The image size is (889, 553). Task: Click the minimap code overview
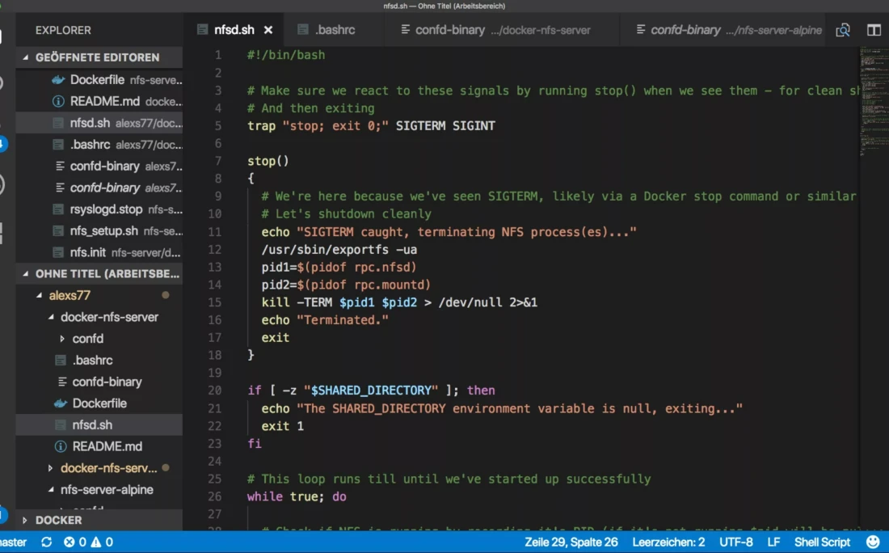click(x=873, y=97)
